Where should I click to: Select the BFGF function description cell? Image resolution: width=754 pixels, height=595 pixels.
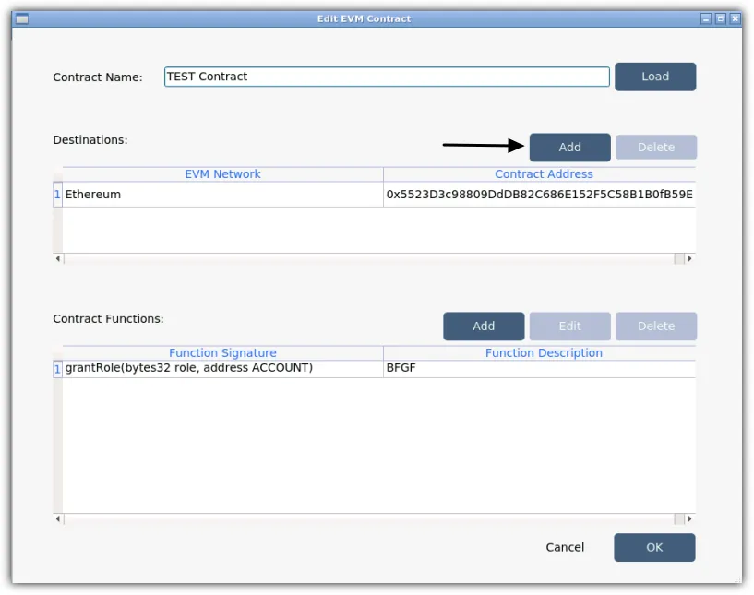540,369
